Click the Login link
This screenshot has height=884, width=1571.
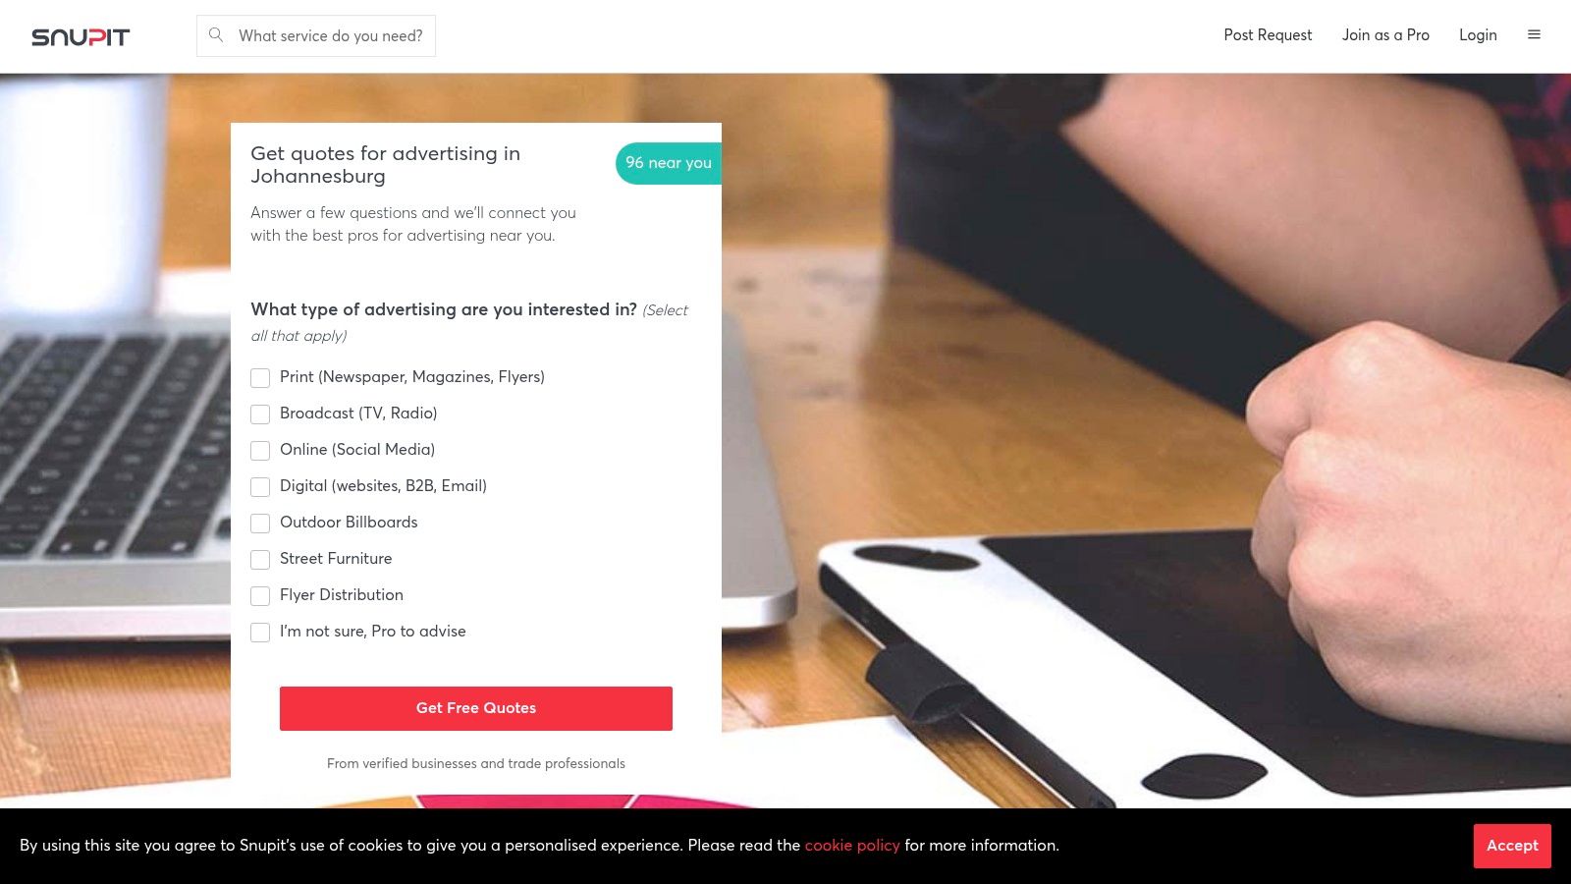tap(1478, 34)
